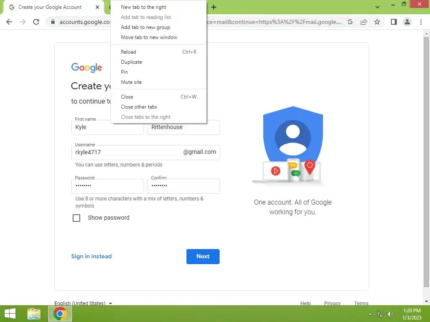
Task: Click the First name field with Kyle
Action: [x=107, y=127]
